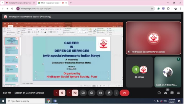Select the Hridhayam Social Welfare Society video tile

153,38
